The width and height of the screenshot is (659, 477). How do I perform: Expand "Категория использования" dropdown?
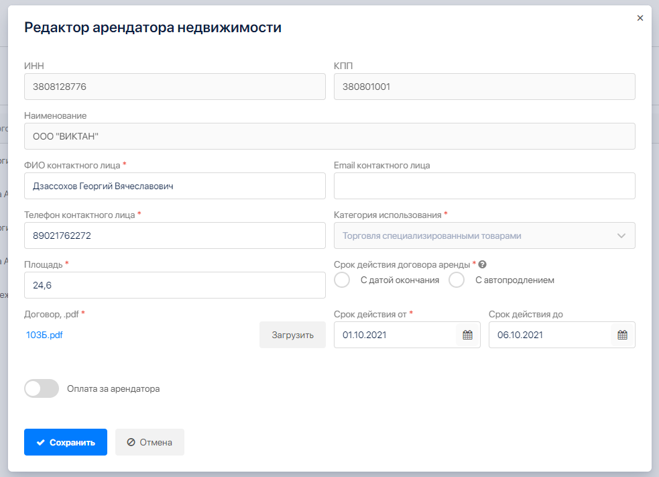click(484, 235)
